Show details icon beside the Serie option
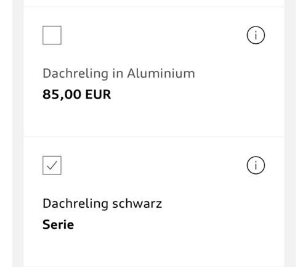Screen dimensions: 308x267 point(256,165)
